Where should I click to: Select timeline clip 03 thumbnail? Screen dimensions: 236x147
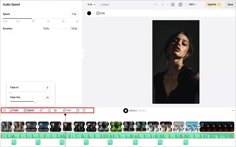[31, 127]
